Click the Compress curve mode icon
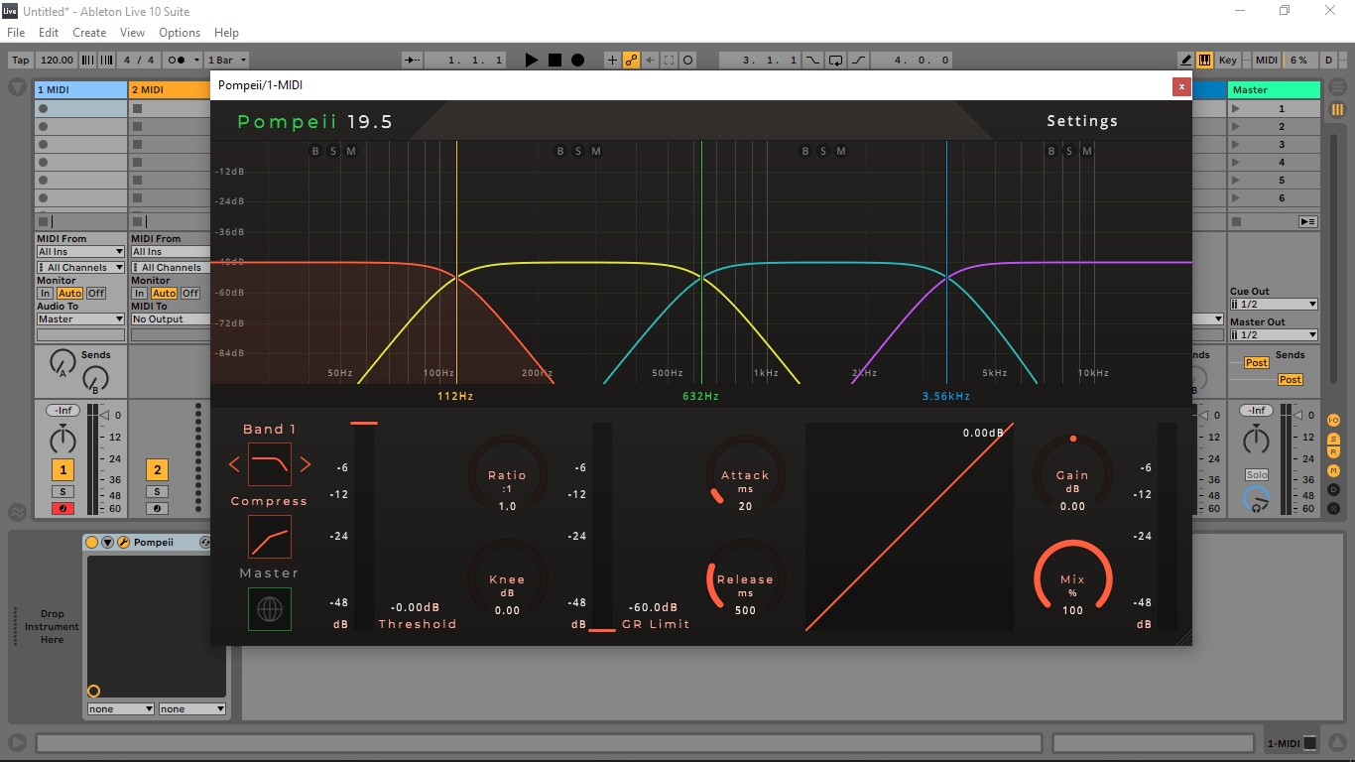 (270, 537)
